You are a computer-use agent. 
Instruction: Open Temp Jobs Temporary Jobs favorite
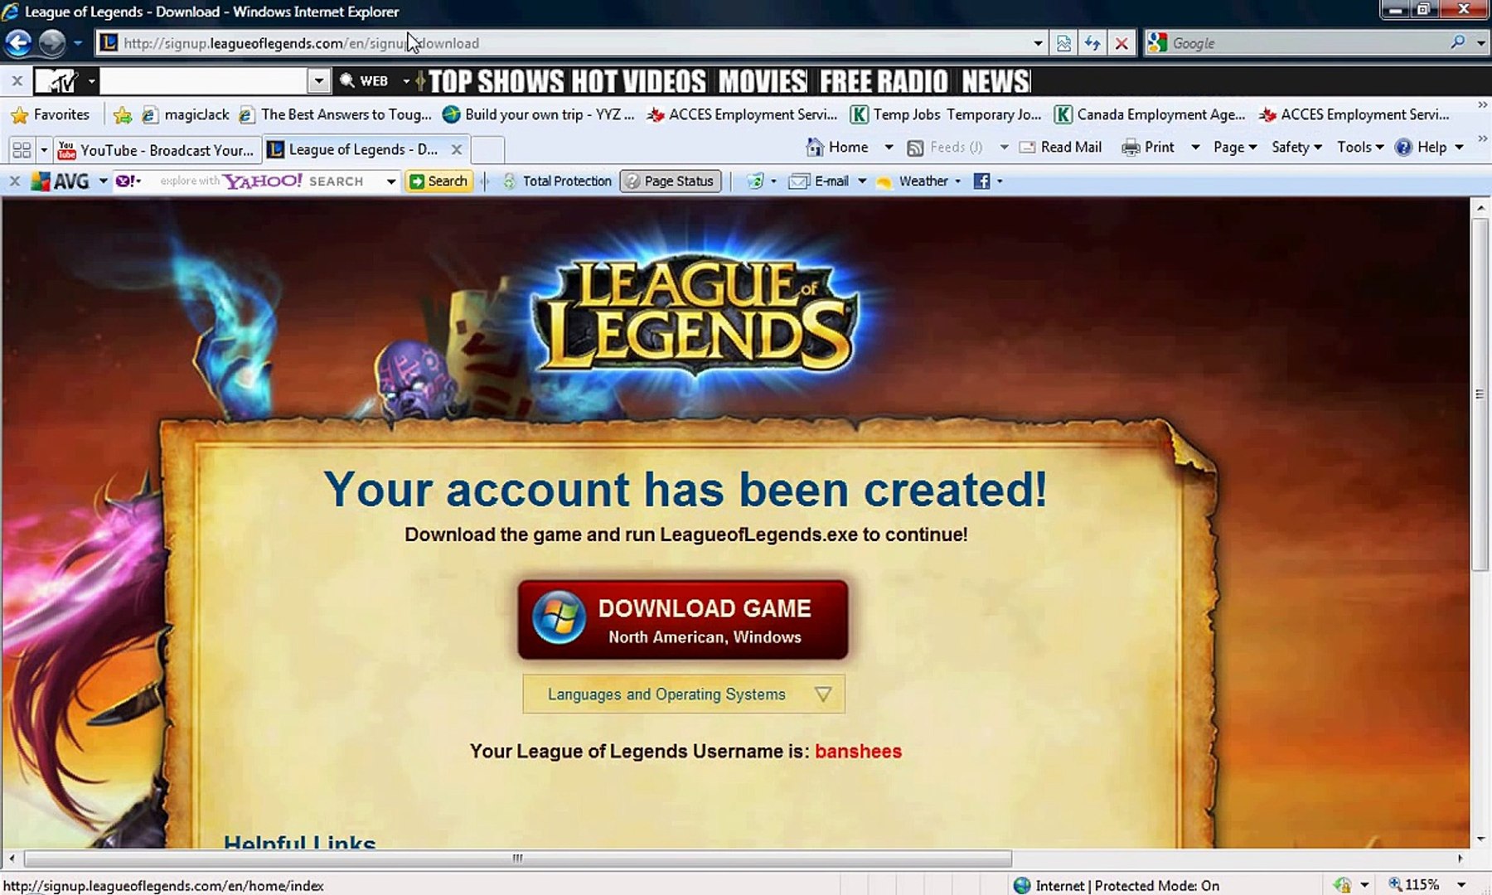tap(947, 114)
